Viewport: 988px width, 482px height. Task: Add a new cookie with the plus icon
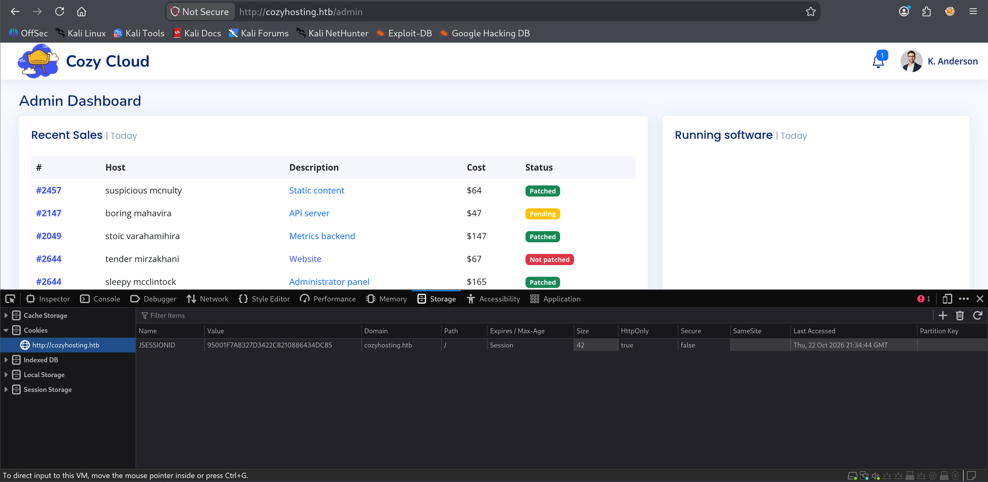pos(943,315)
